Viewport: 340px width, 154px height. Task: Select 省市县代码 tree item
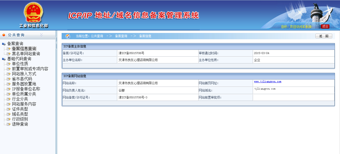pos(22,79)
